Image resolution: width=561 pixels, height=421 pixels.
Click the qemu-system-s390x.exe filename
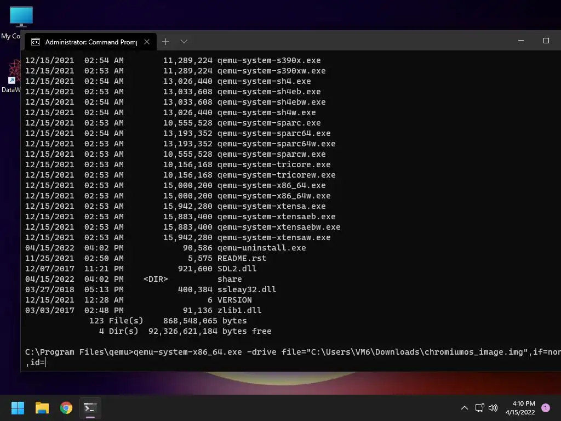pos(268,60)
